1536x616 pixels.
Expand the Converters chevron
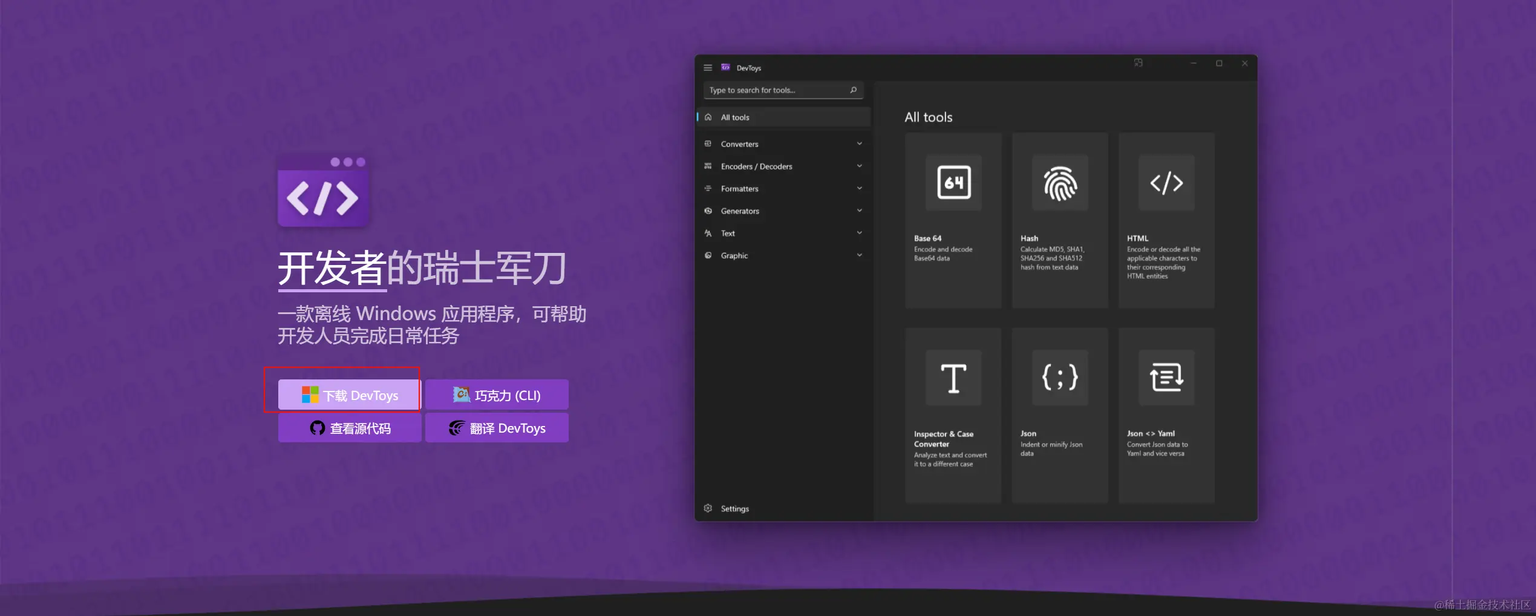click(x=860, y=143)
